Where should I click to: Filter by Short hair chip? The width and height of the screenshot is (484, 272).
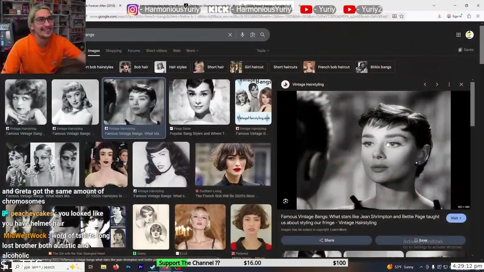point(209,67)
